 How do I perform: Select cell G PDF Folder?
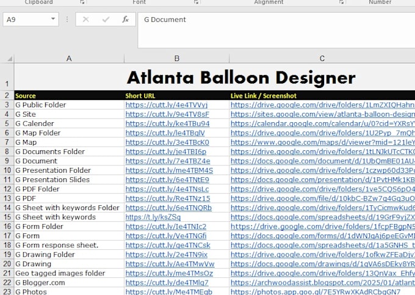(69, 189)
